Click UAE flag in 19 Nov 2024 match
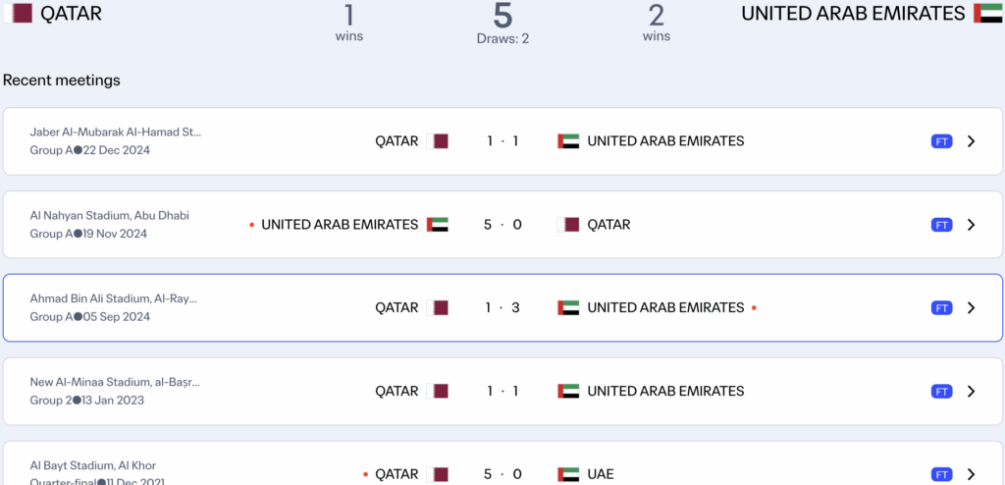 coord(438,225)
